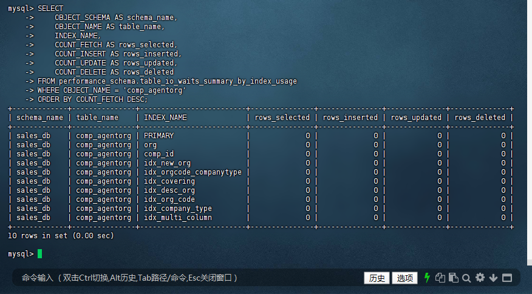The image size is (532, 294).
Task: Click comp_agentorg in the idx_multi_column row
Action: (x=103, y=218)
